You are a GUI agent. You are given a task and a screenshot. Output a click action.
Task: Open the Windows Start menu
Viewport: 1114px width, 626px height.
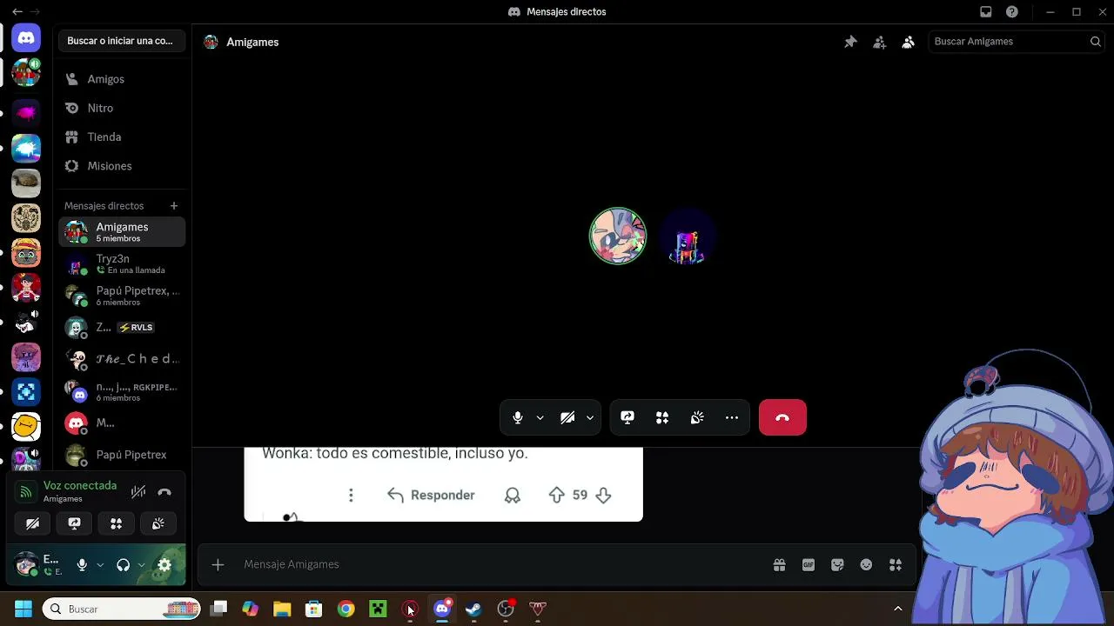pyautogui.click(x=23, y=609)
